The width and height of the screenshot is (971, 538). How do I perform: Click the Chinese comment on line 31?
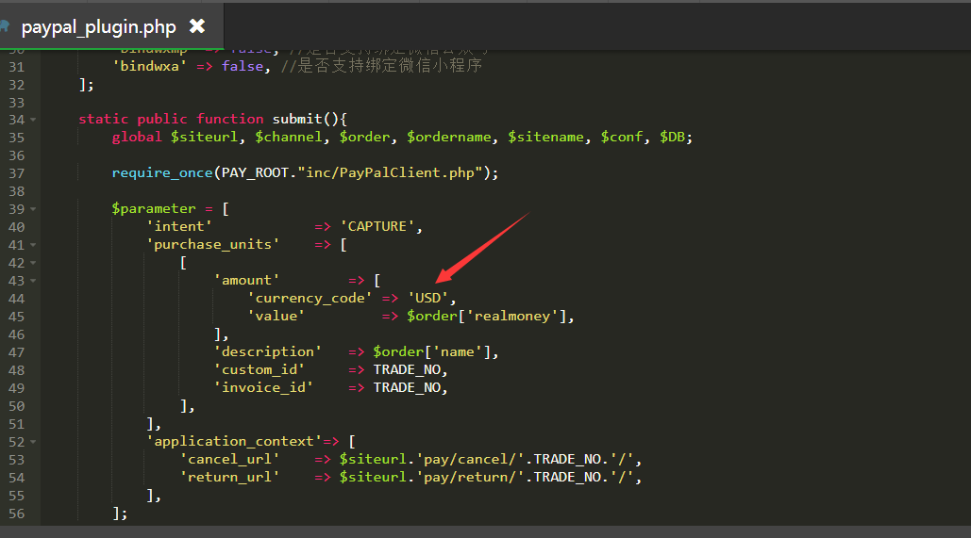[x=381, y=66]
